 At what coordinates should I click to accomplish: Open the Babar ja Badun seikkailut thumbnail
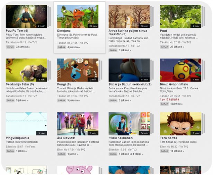129,70
